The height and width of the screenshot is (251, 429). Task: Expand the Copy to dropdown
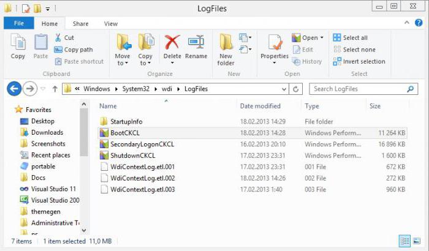[145, 63]
